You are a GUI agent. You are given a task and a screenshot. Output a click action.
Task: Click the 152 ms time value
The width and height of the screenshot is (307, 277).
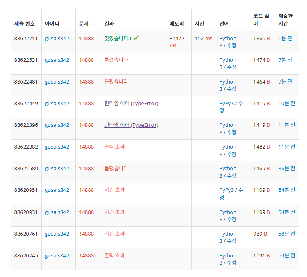pos(204,38)
